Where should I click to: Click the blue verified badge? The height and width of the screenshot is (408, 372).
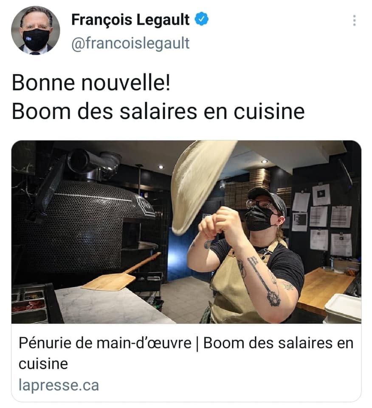202,20
